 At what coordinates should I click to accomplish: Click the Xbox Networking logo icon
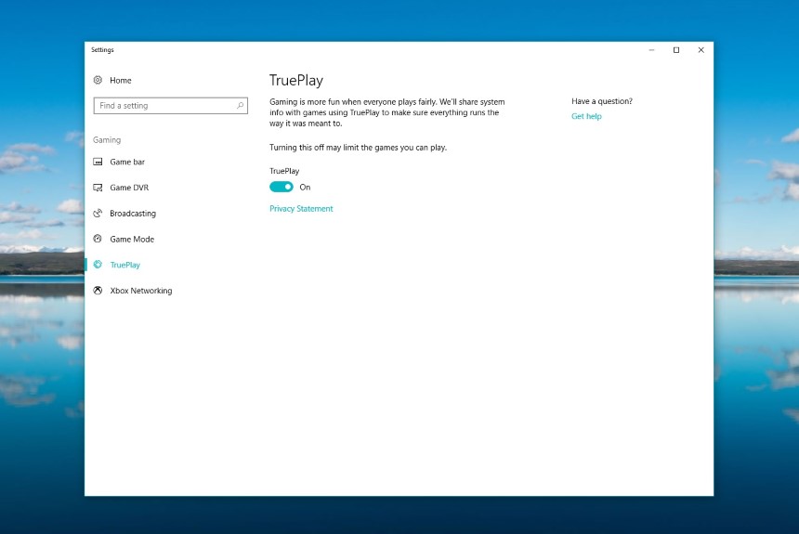[x=98, y=291]
